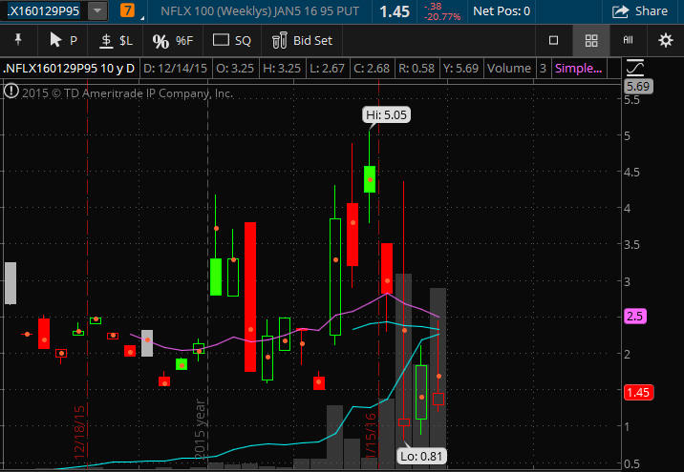
Task: Click the Volume study label
Action: click(508, 69)
